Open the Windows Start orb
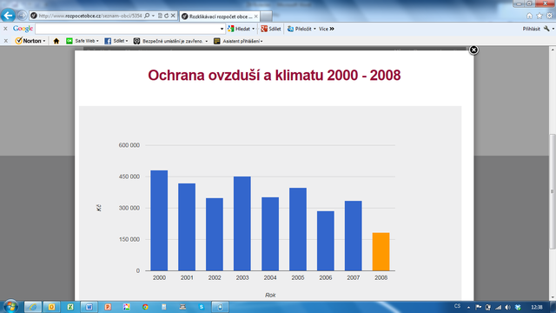 (x=10, y=306)
